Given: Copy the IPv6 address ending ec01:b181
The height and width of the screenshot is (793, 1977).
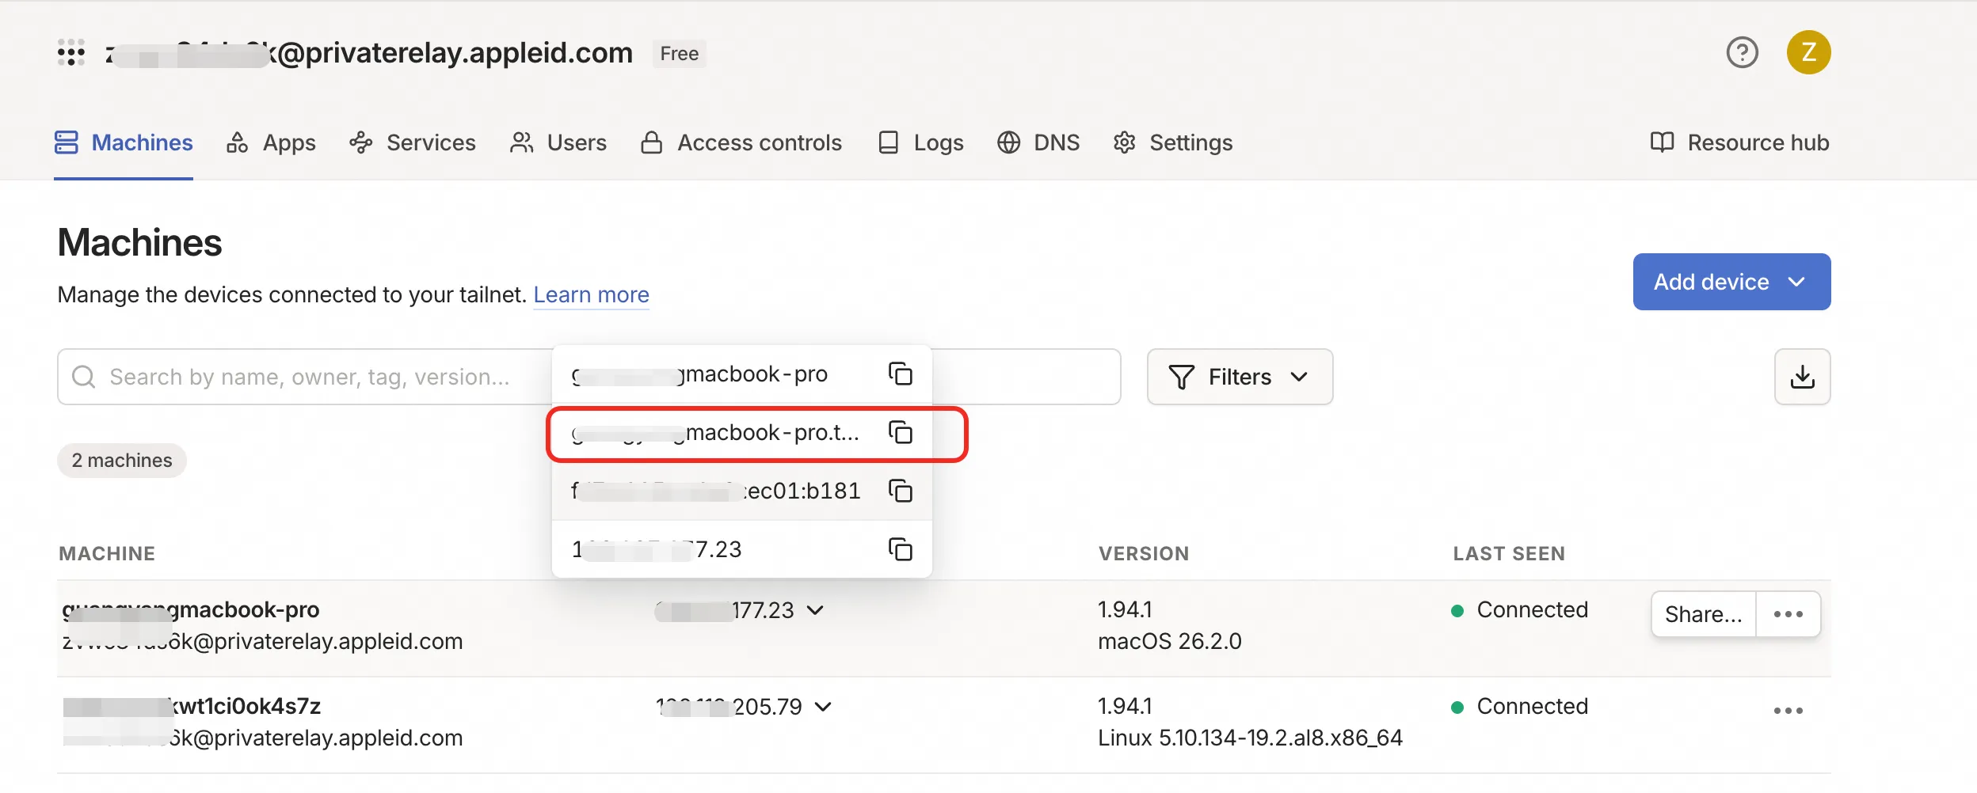Looking at the screenshot, I should [901, 491].
